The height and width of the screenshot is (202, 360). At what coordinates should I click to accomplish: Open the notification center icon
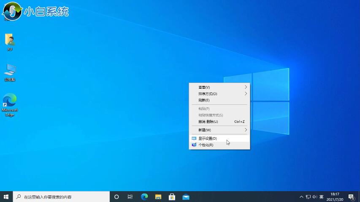click(351, 197)
